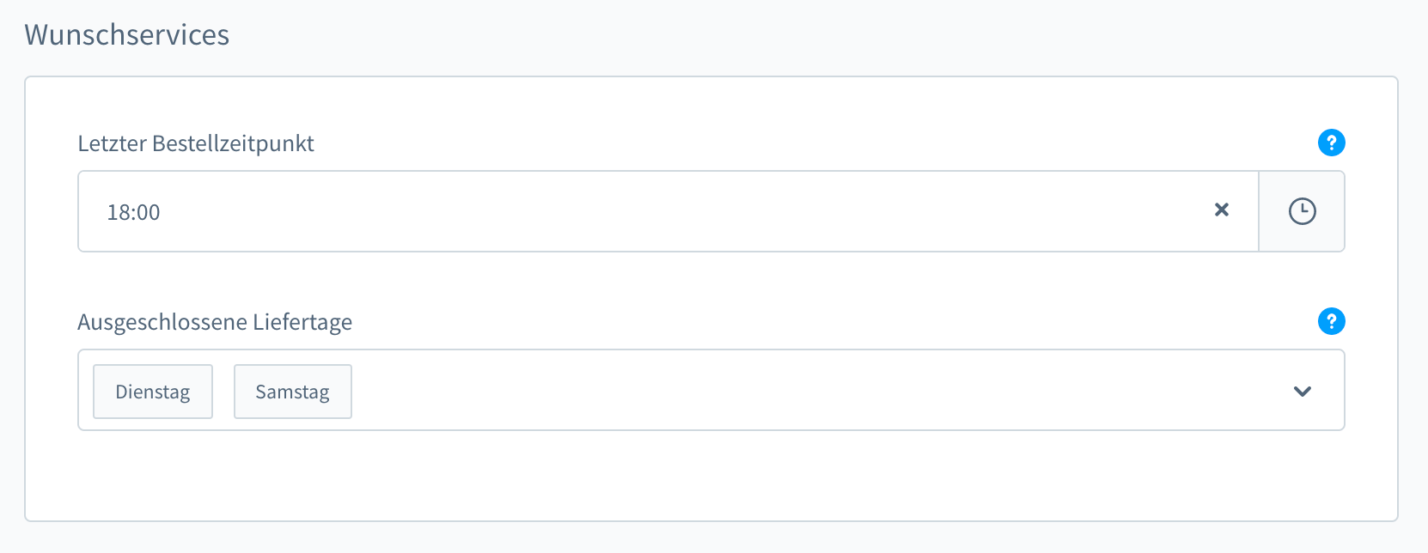Click the Ausgeschlossene Liefertage label
Viewport: 1428px width, 553px height.
coord(215,322)
